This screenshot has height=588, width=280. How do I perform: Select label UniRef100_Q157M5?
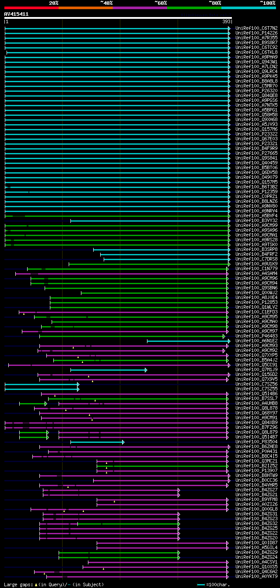(x=256, y=182)
